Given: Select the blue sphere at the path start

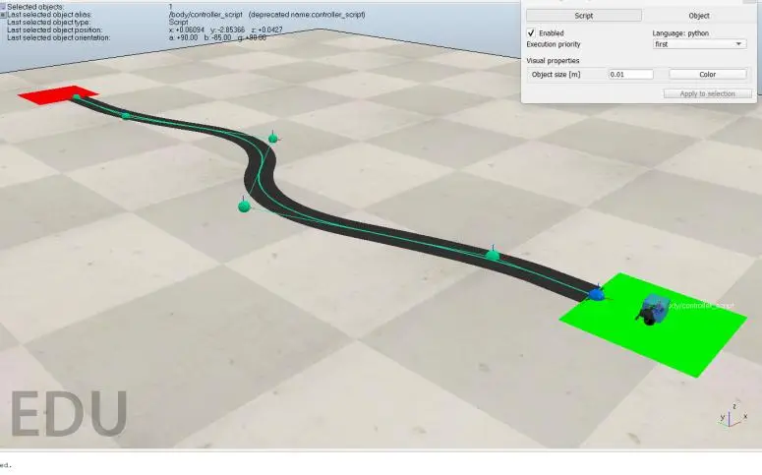Looking at the screenshot, I should coord(596,294).
